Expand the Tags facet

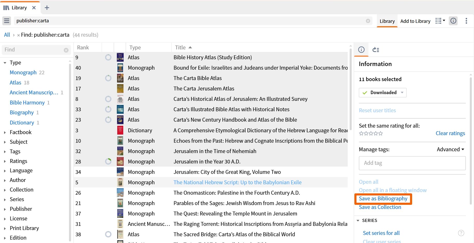(x=5, y=152)
